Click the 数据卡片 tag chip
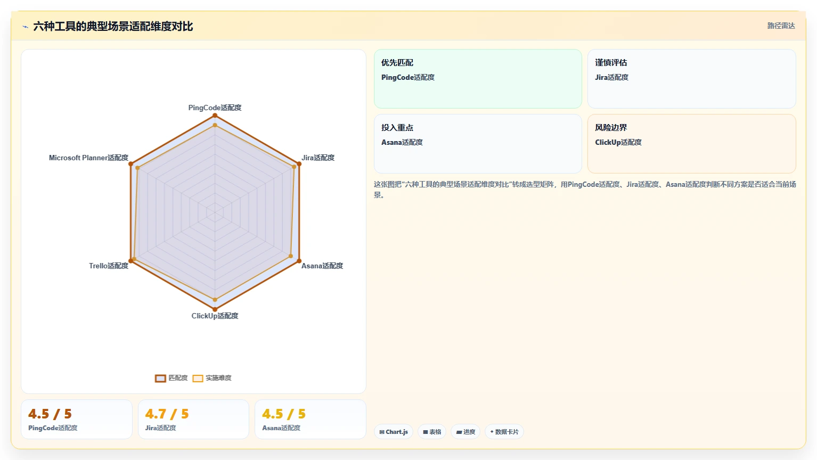Screen dimensions: 817x460 [504, 432]
